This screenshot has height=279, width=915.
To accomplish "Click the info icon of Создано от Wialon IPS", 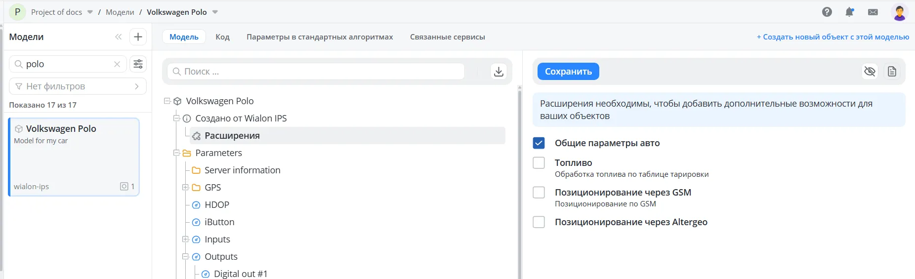I will 187,119.
